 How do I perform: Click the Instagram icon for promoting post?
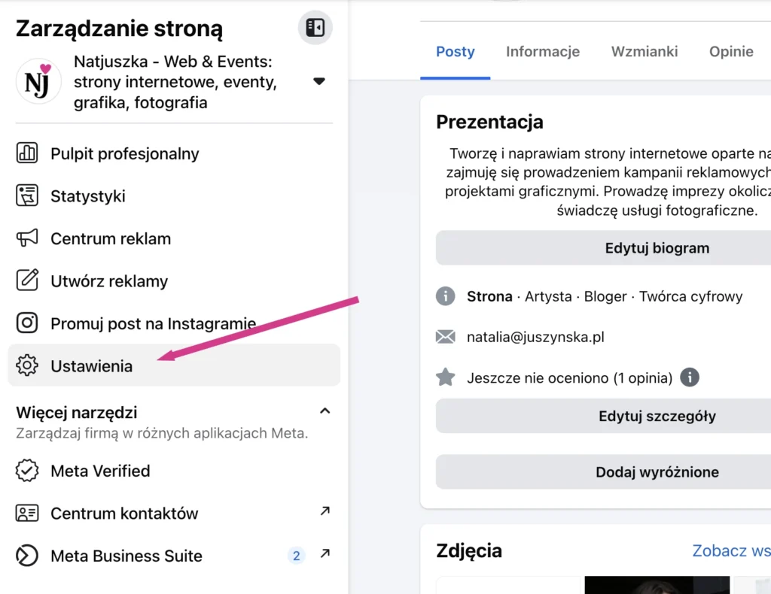point(27,323)
